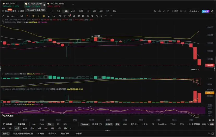
Task: Select the 1时 timeframe in top bar
Action: [88, 11]
